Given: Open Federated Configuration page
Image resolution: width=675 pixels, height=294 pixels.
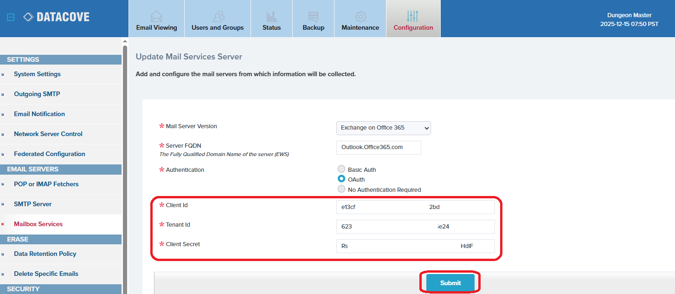Looking at the screenshot, I should pyautogui.click(x=50, y=154).
